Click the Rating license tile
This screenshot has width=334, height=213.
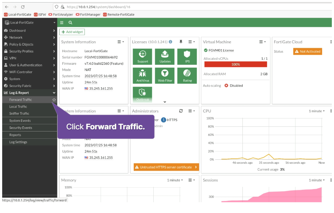(x=187, y=76)
